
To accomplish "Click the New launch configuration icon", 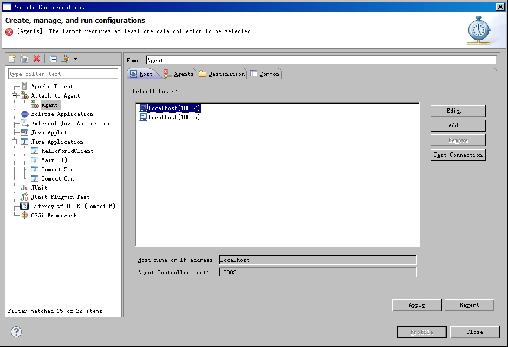I will click(12, 59).
